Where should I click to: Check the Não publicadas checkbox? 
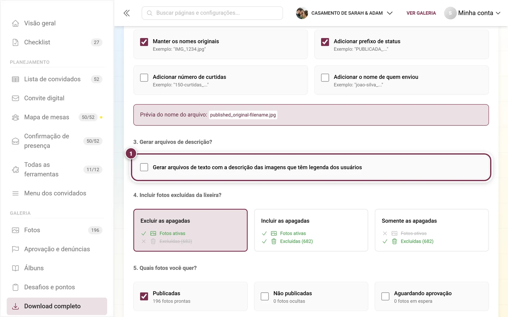pyautogui.click(x=265, y=297)
